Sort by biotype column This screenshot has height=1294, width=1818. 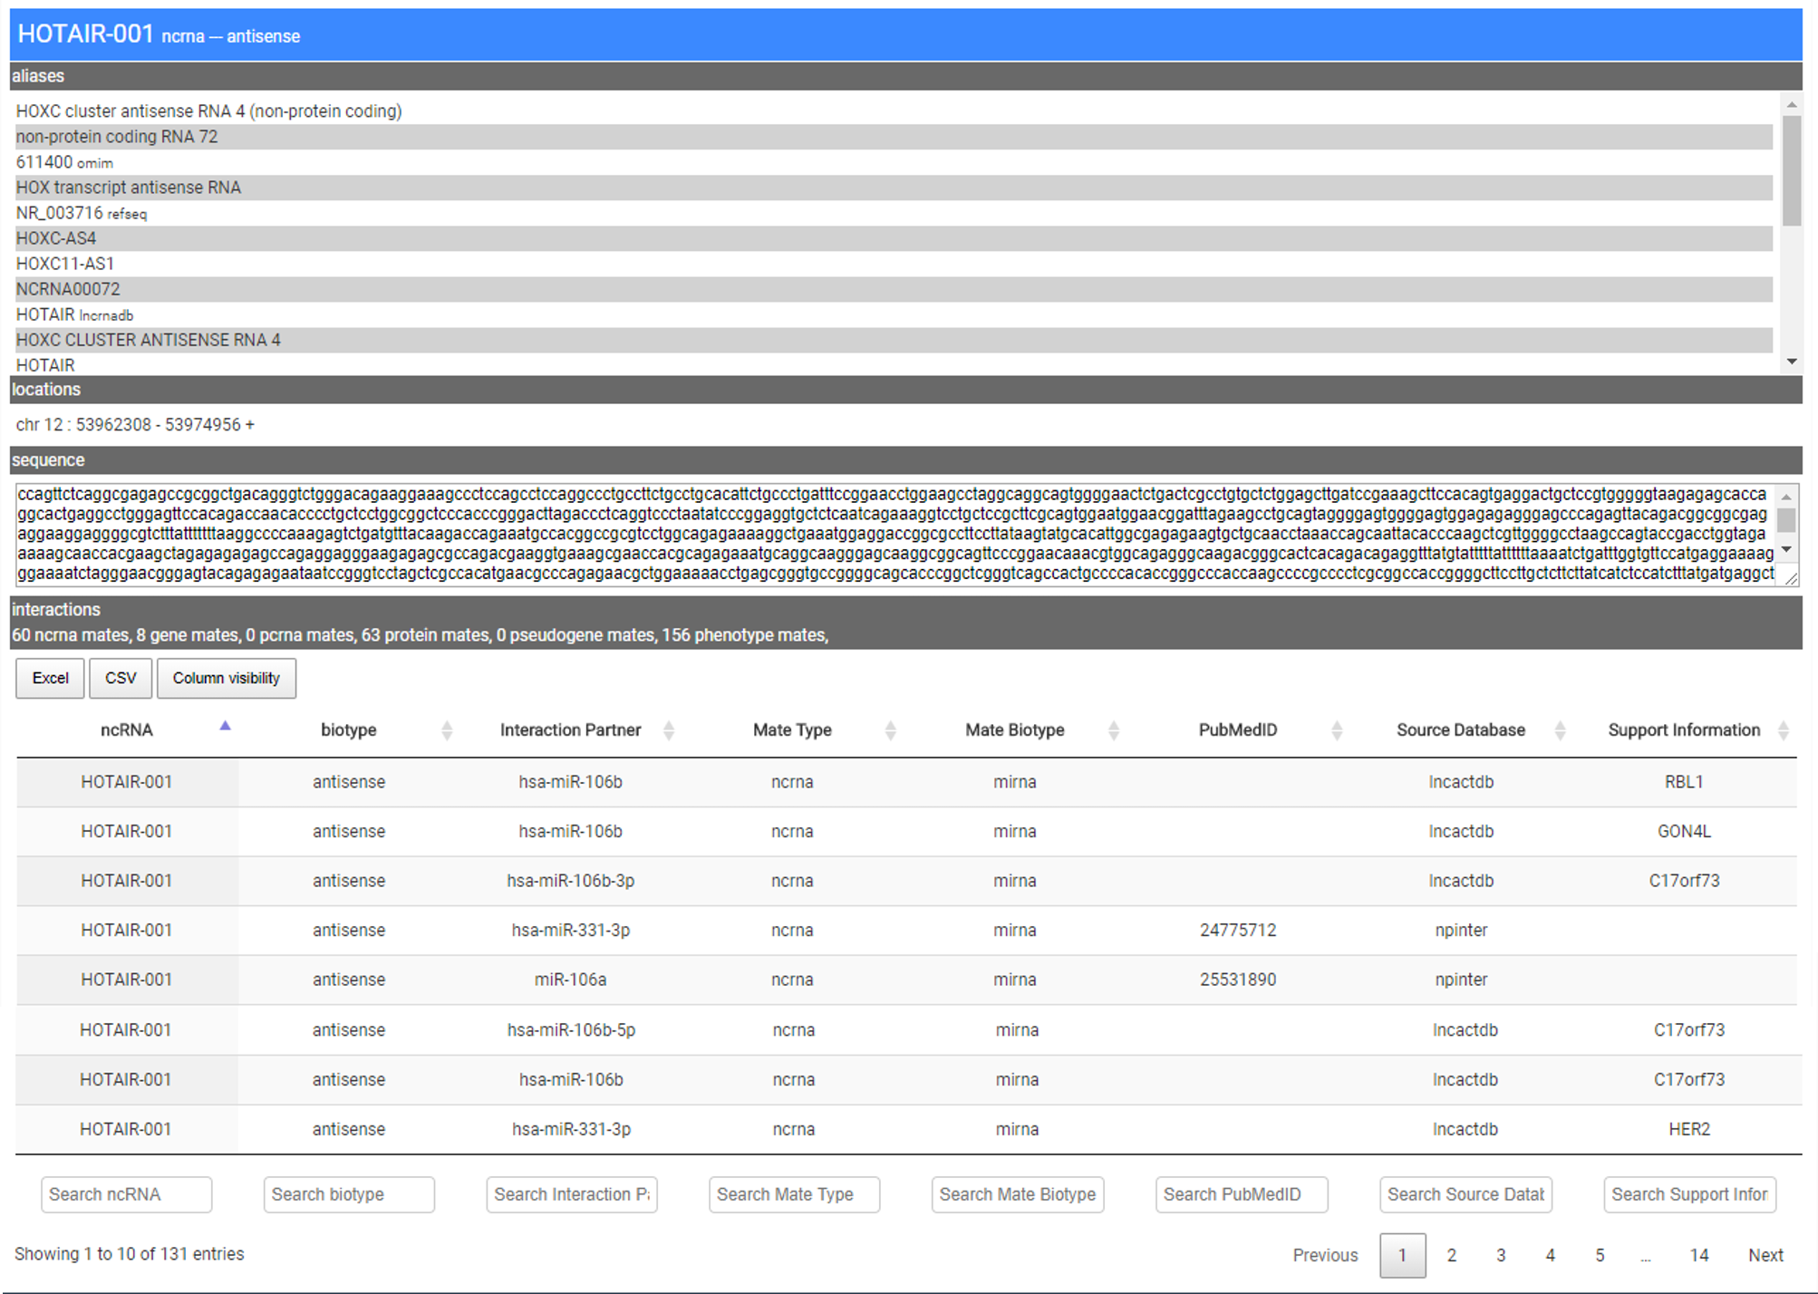[446, 730]
